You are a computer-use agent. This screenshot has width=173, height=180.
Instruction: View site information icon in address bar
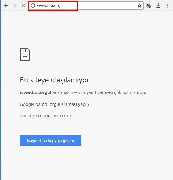[33, 5]
